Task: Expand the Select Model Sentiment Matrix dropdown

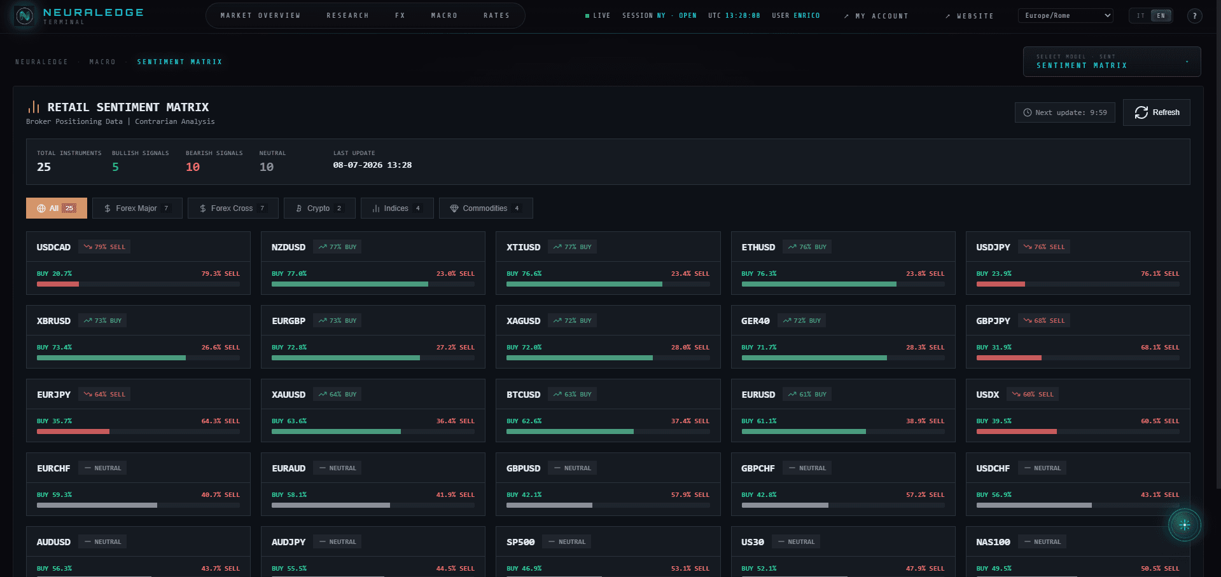Action: (1112, 62)
